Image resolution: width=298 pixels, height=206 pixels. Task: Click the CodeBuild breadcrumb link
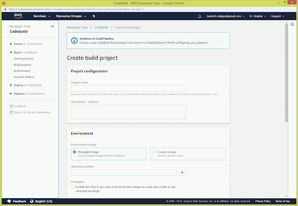102,27
